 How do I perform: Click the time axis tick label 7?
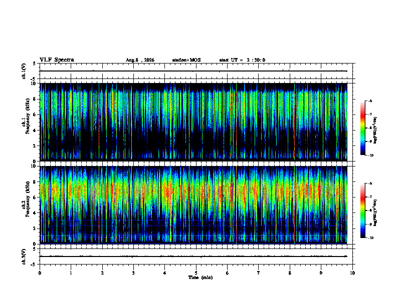[x=259, y=273]
